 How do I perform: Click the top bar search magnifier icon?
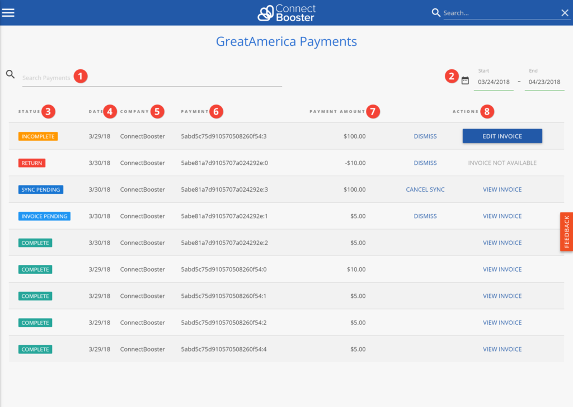[436, 12]
